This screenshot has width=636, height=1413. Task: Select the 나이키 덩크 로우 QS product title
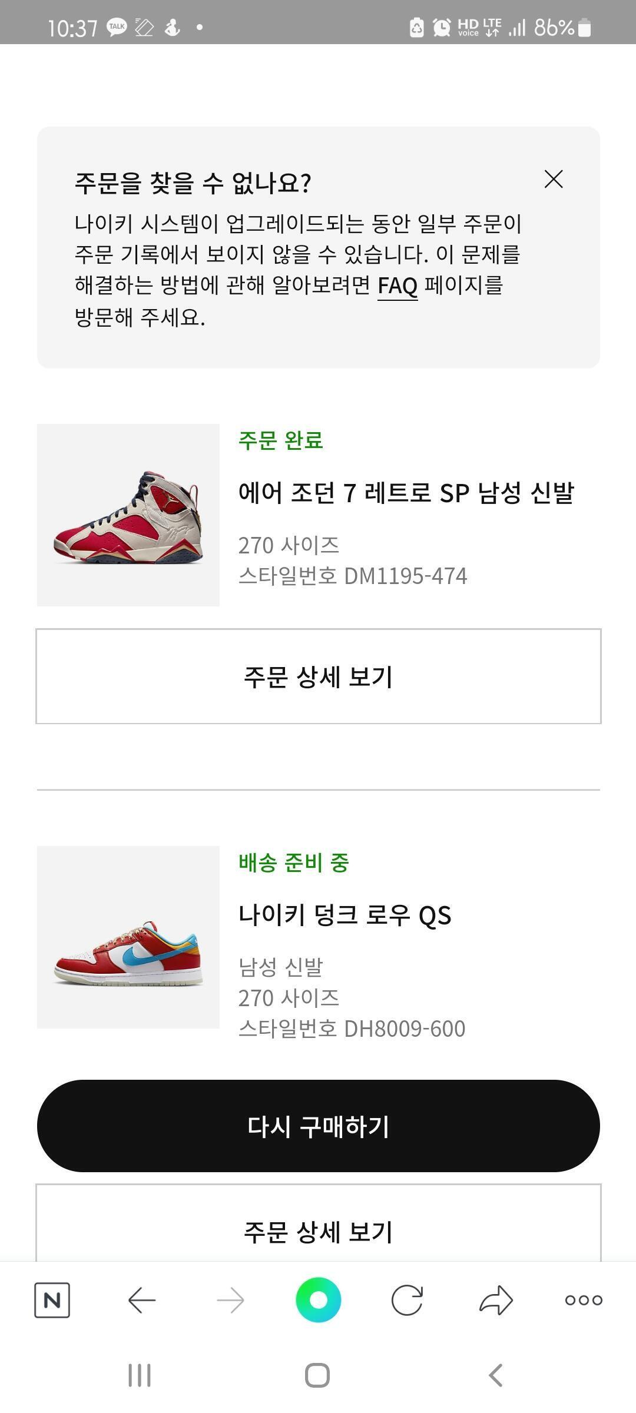(x=344, y=916)
